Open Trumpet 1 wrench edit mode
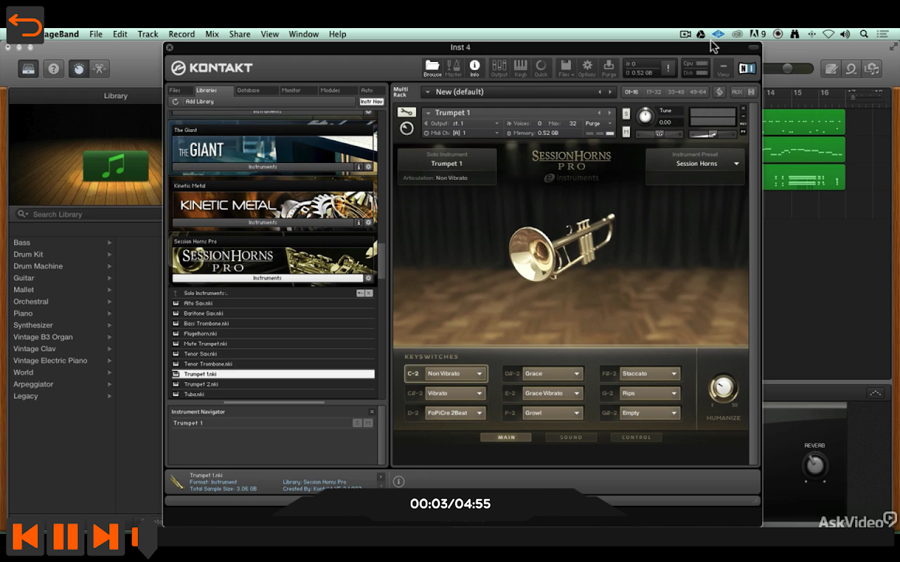 [x=406, y=112]
